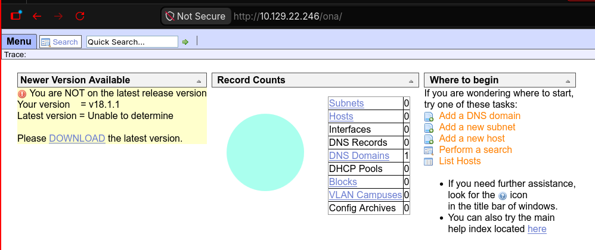Viewport: 595px width, 250px height.
Task: Click the red warning icon for version notice
Action: click(22, 93)
